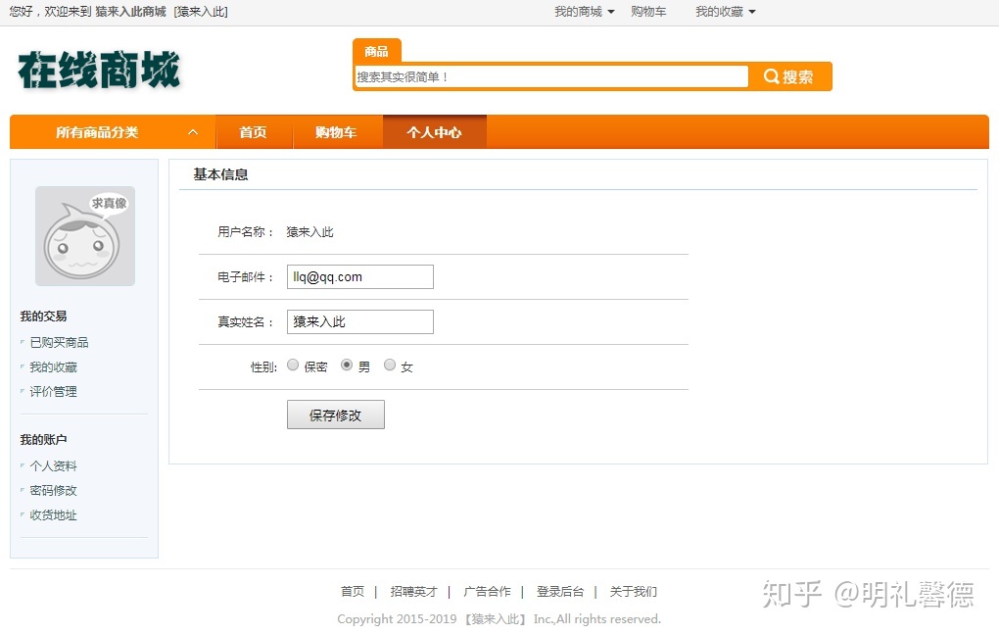999x635 pixels.
Task: Select the 男 gender radio button
Action: [x=347, y=365]
